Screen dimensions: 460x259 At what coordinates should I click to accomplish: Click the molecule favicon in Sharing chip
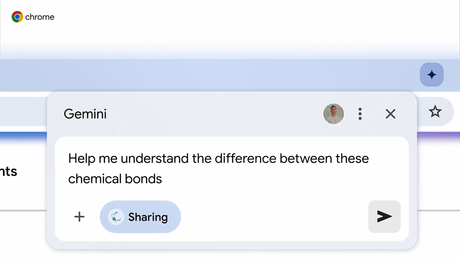(115, 217)
